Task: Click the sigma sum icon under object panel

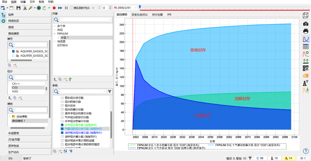Action: pyautogui.click(x=55, y=79)
